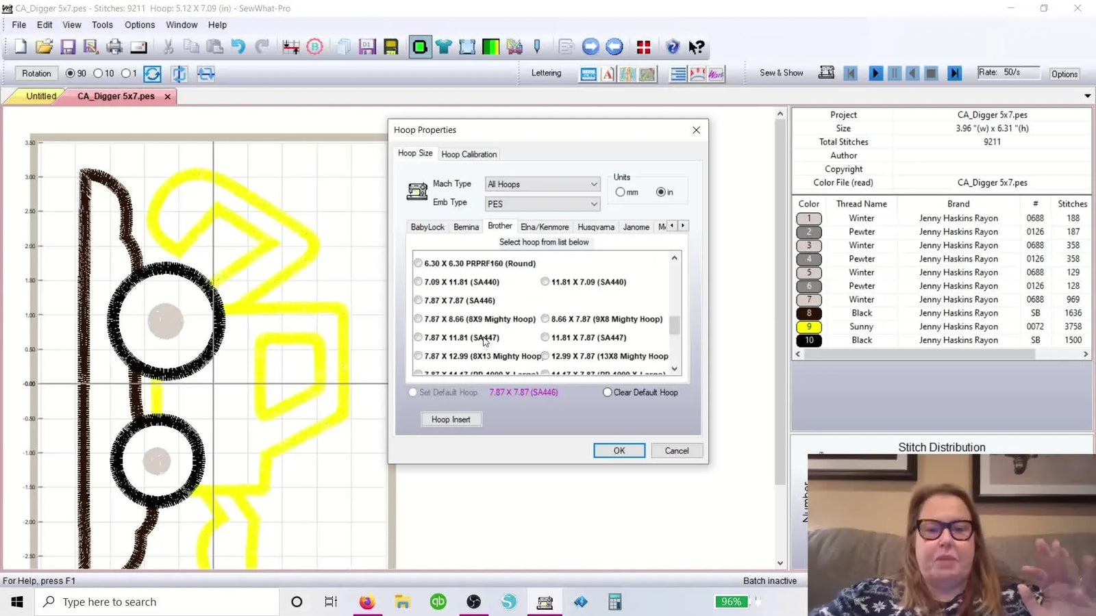The image size is (1096, 616).
Task: Select the 10 degree rotation radio button
Action: (x=98, y=73)
